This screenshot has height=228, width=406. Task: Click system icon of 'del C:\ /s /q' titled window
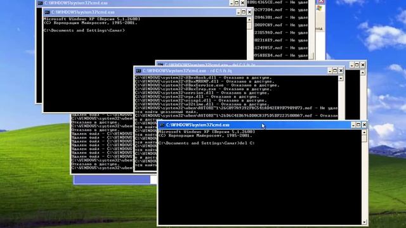[x=160, y=65]
